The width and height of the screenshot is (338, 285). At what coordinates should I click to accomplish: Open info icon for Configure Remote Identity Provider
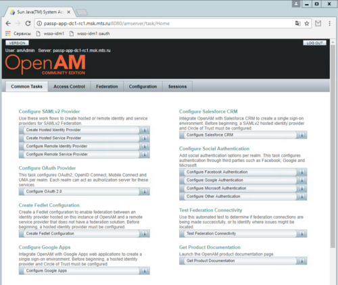[x=145, y=146]
